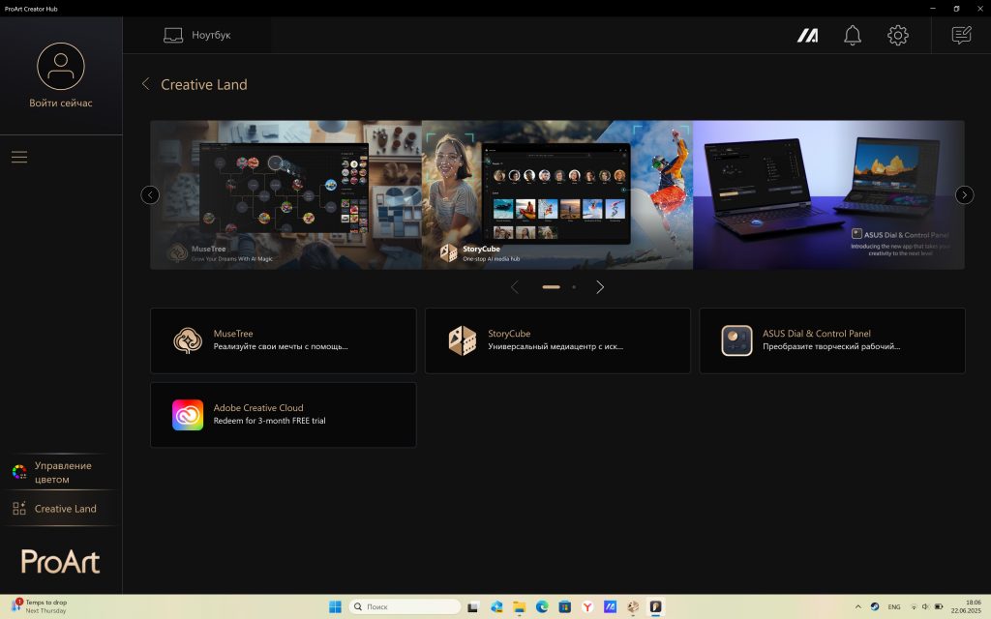Open Microsoft Store from the taskbar
This screenshot has width=991, height=619.
tap(564, 607)
